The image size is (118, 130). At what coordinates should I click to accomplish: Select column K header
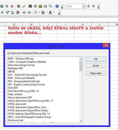(x=83, y=24)
